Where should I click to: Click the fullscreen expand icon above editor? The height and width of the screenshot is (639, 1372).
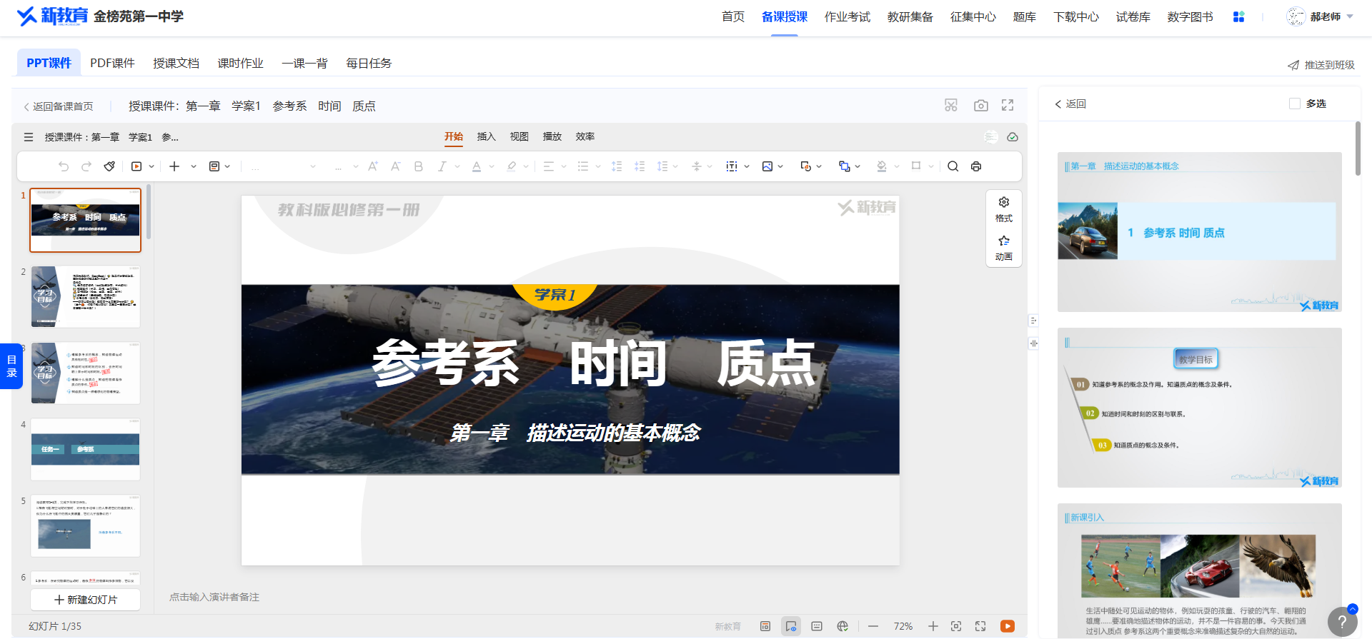coord(1008,105)
